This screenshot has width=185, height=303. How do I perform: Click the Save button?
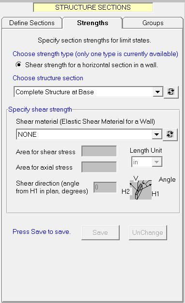click(100, 232)
